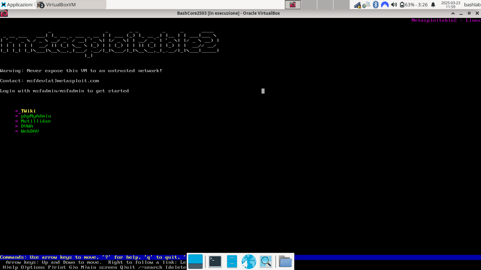Click the volume speaker icon
This screenshot has width=481, height=270.
[x=394, y=5]
